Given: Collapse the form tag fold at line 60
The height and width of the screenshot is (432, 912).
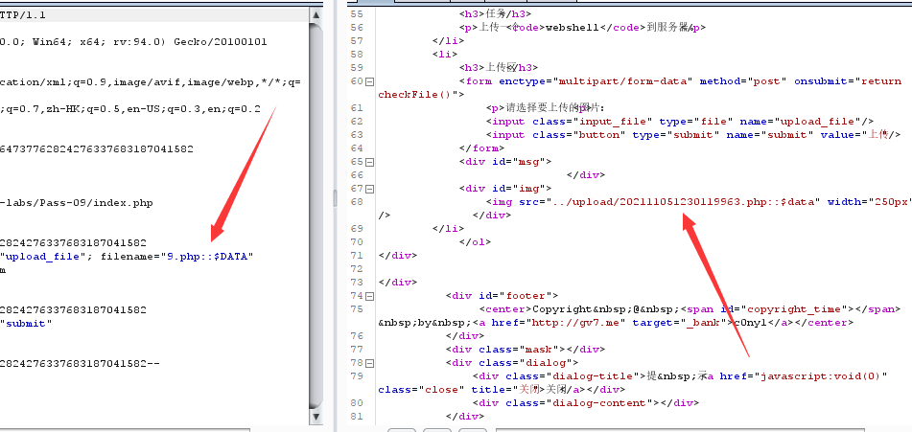Looking at the screenshot, I should (x=370, y=82).
